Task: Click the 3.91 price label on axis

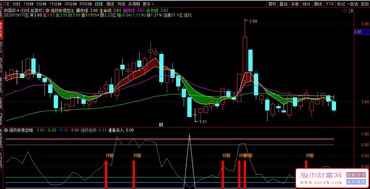Action: [x=358, y=32]
